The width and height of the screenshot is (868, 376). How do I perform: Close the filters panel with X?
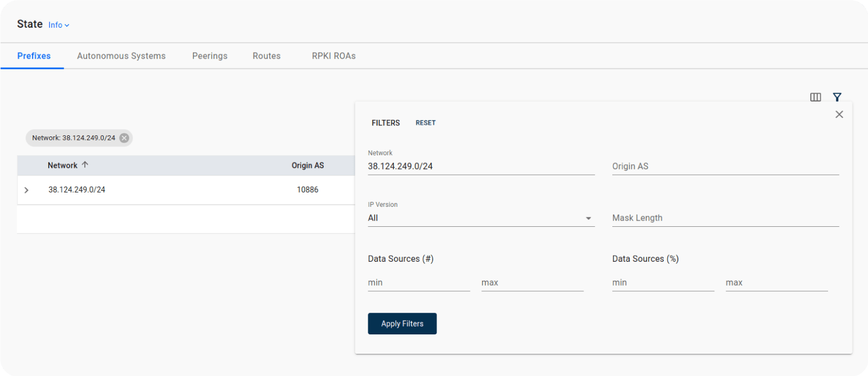click(x=839, y=114)
